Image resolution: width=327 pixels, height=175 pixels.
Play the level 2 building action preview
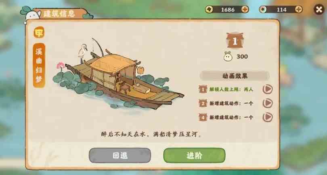[268, 103]
